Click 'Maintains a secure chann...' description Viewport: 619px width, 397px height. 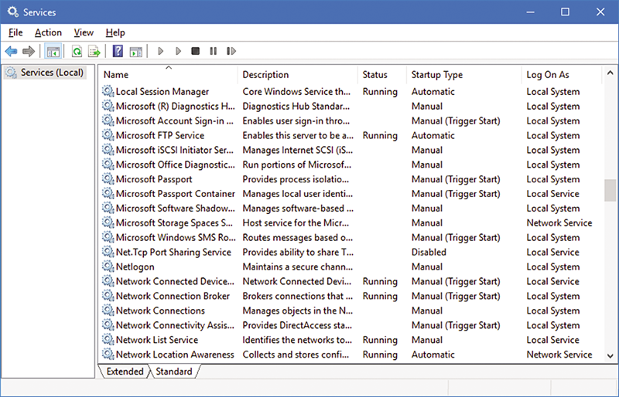coord(298,266)
